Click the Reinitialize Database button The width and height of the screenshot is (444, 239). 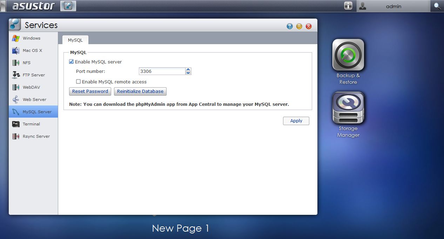click(140, 91)
